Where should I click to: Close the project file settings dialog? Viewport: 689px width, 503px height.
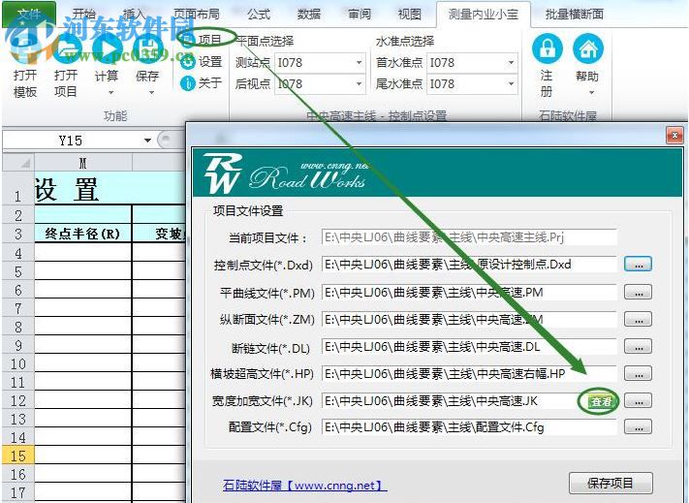[x=674, y=136]
